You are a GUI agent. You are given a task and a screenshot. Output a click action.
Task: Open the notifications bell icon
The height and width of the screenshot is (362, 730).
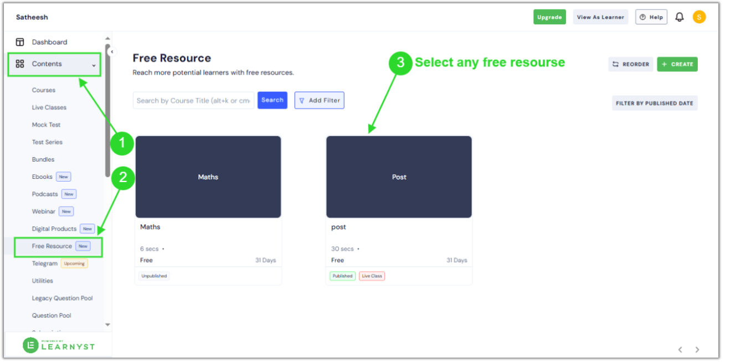pos(680,17)
